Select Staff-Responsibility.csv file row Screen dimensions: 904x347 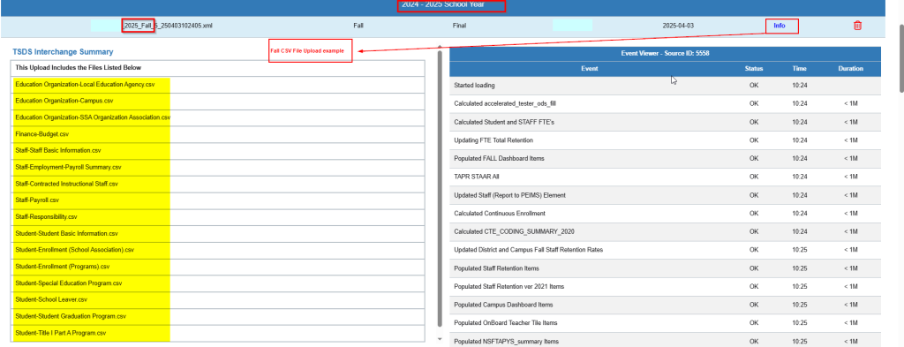pos(218,217)
